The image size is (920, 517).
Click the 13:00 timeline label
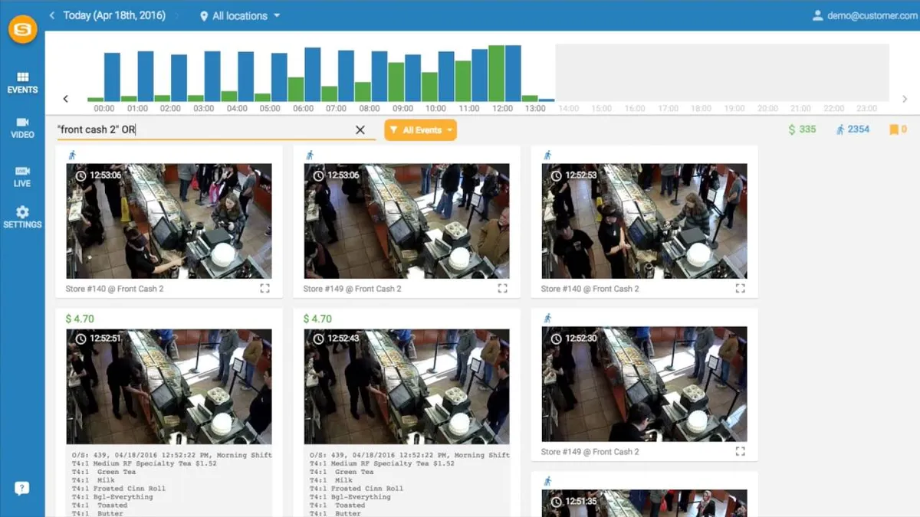(x=535, y=109)
